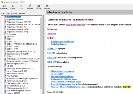Open the Suchen tab
Image resolution: width=133 pixels, height=94 pixels.
click(15, 14)
